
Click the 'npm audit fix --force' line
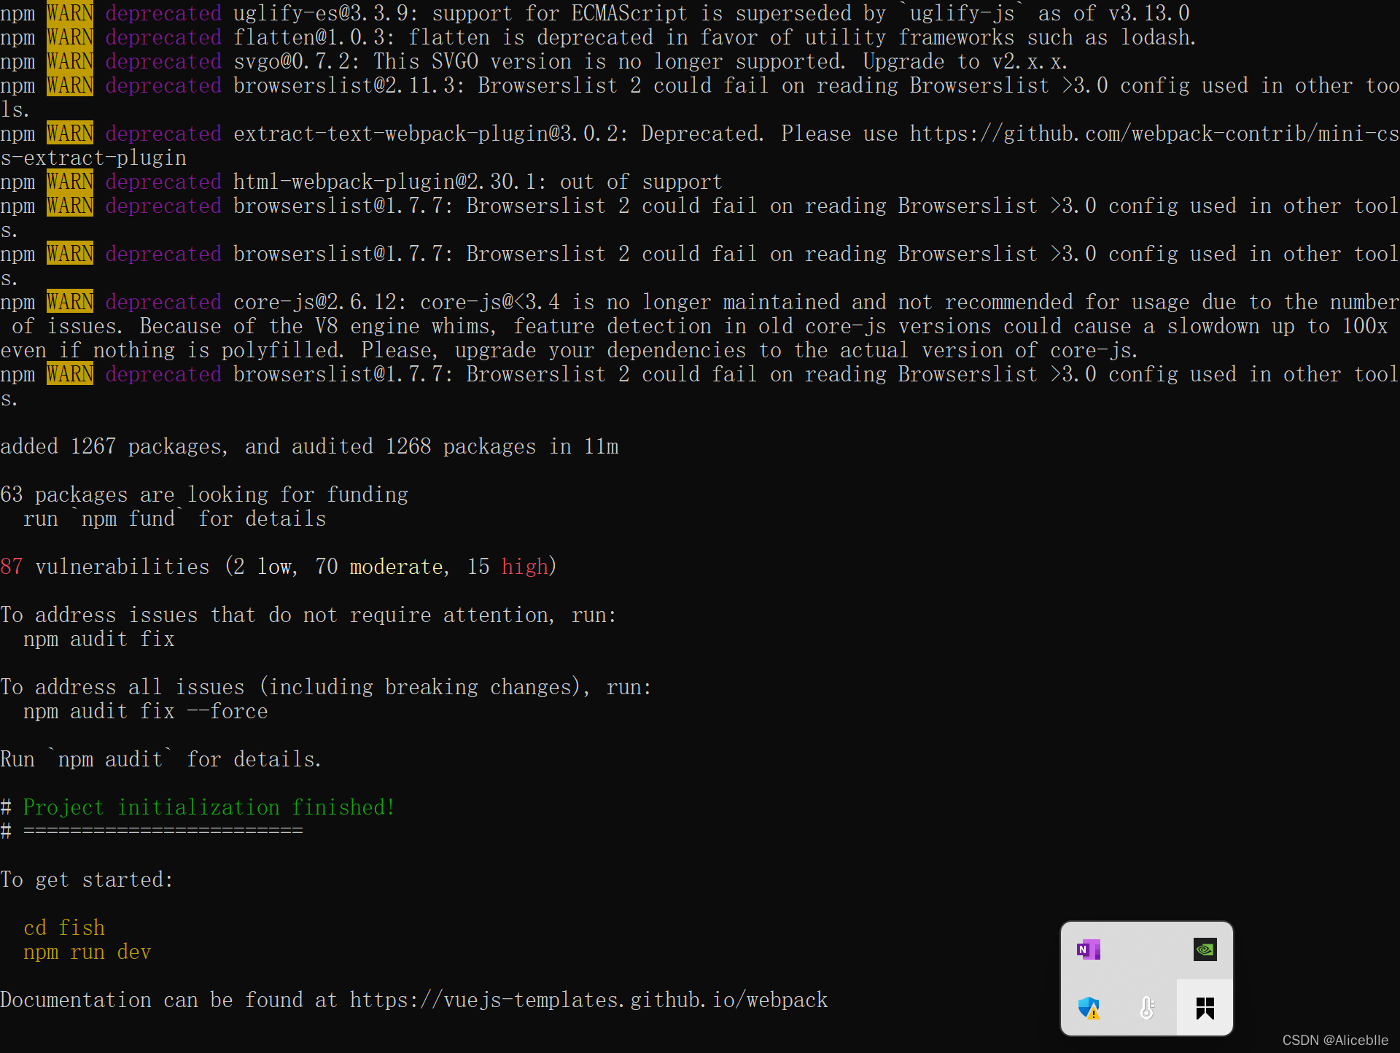click(145, 711)
